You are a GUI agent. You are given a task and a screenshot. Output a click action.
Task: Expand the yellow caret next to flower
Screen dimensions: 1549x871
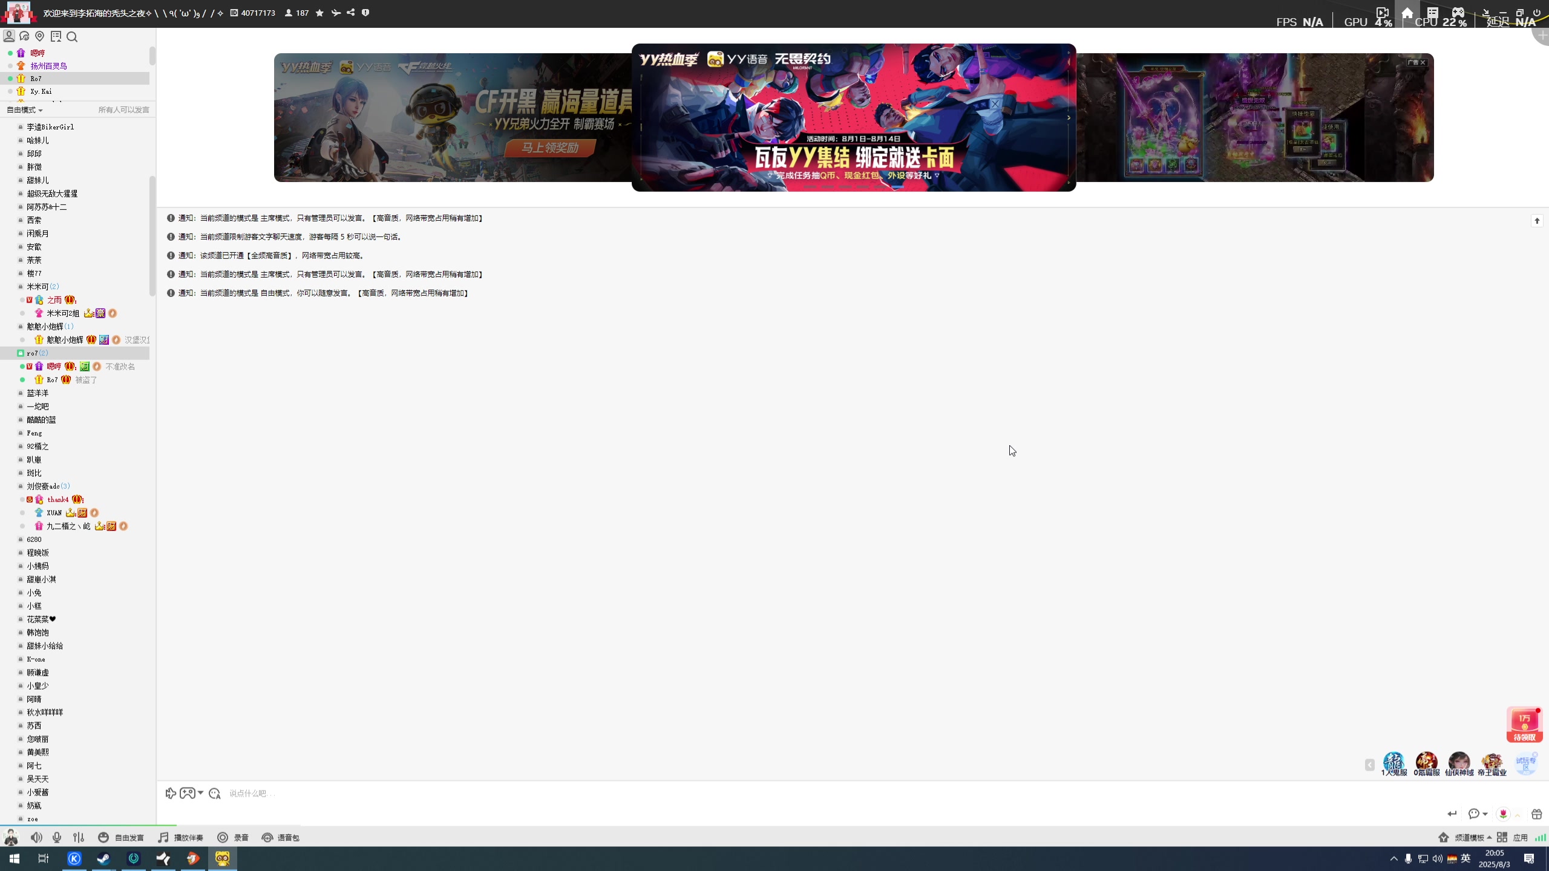1518,815
